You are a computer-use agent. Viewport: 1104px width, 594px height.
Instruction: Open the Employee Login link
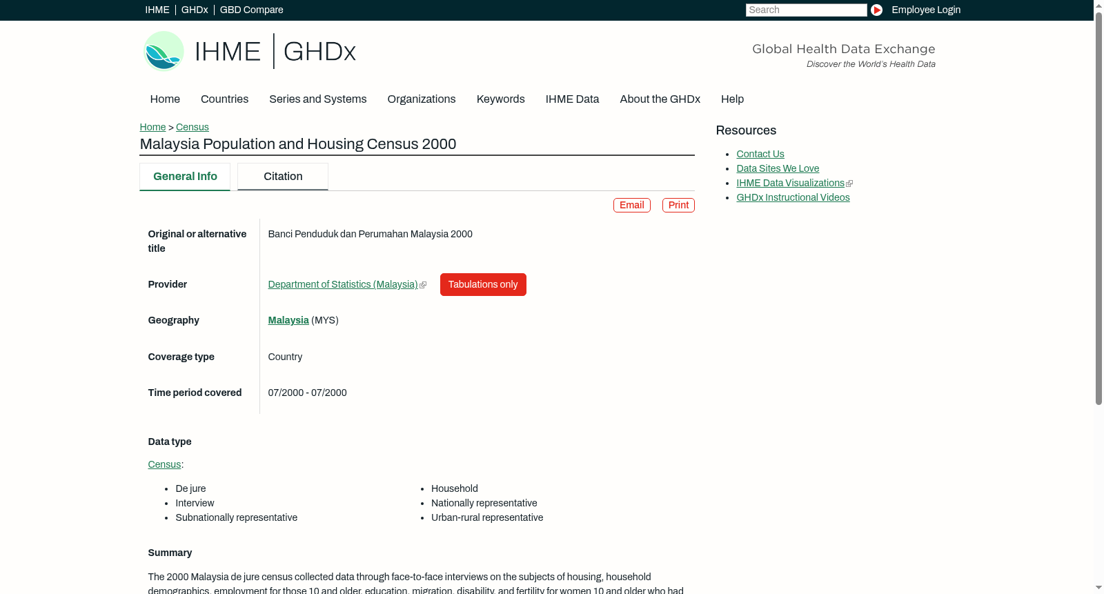click(926, 10)
